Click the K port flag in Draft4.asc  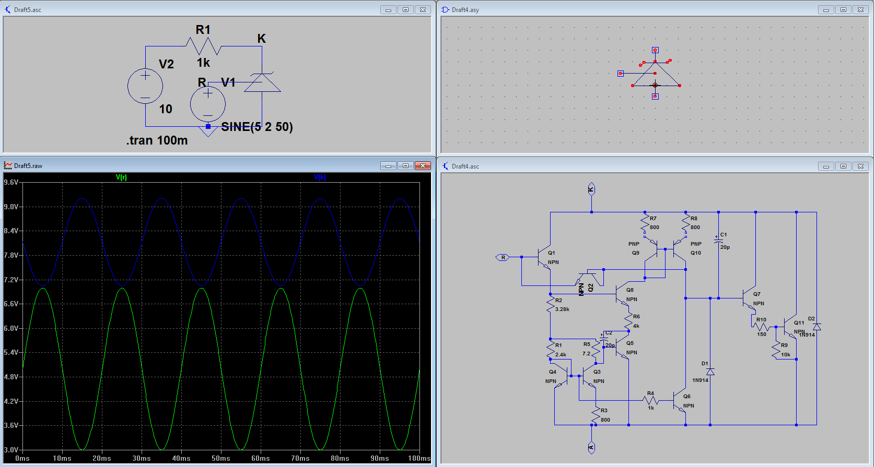[x=591, y=189]
